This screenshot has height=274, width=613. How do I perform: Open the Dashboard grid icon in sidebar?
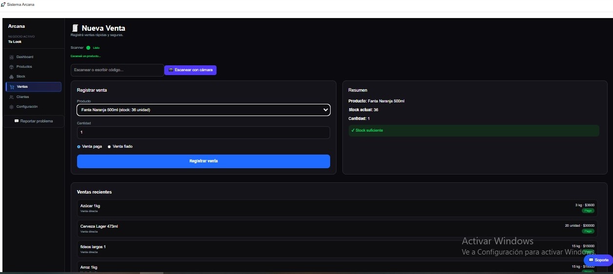(x=12, y=57)
